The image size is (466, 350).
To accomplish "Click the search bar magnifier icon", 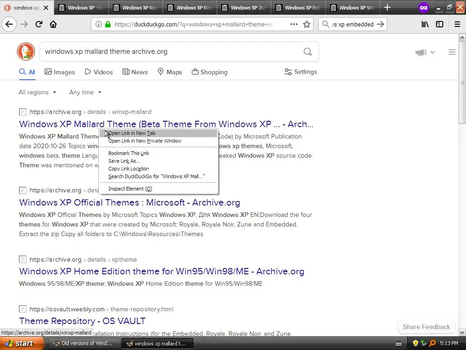I will point(326,24).
